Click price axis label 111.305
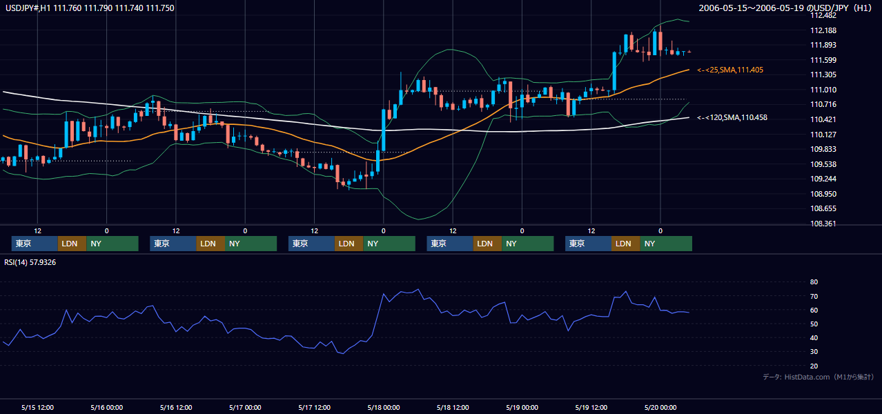Viewport: 882px width, 414px height. [x=823, y=75]
